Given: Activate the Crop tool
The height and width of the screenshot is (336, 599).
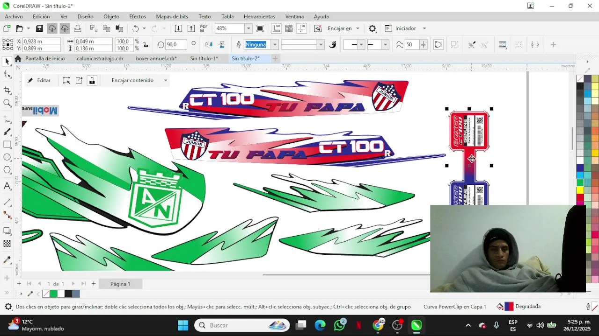Looking at the screenshot, I should click(x=7, y=90).
